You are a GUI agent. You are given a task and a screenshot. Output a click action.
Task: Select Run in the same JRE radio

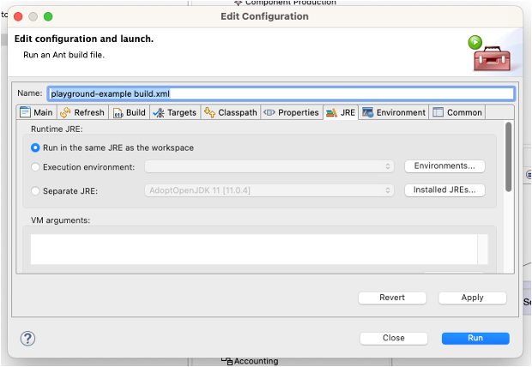point(35,147)
